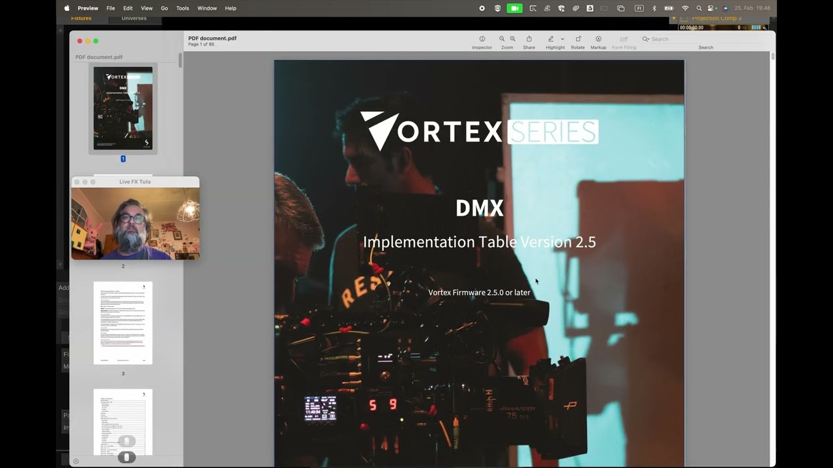The width and height of the screenshot is (833, 468).
Task: Open the Inspector in Preview toolbar
Action: coord(482,39)
